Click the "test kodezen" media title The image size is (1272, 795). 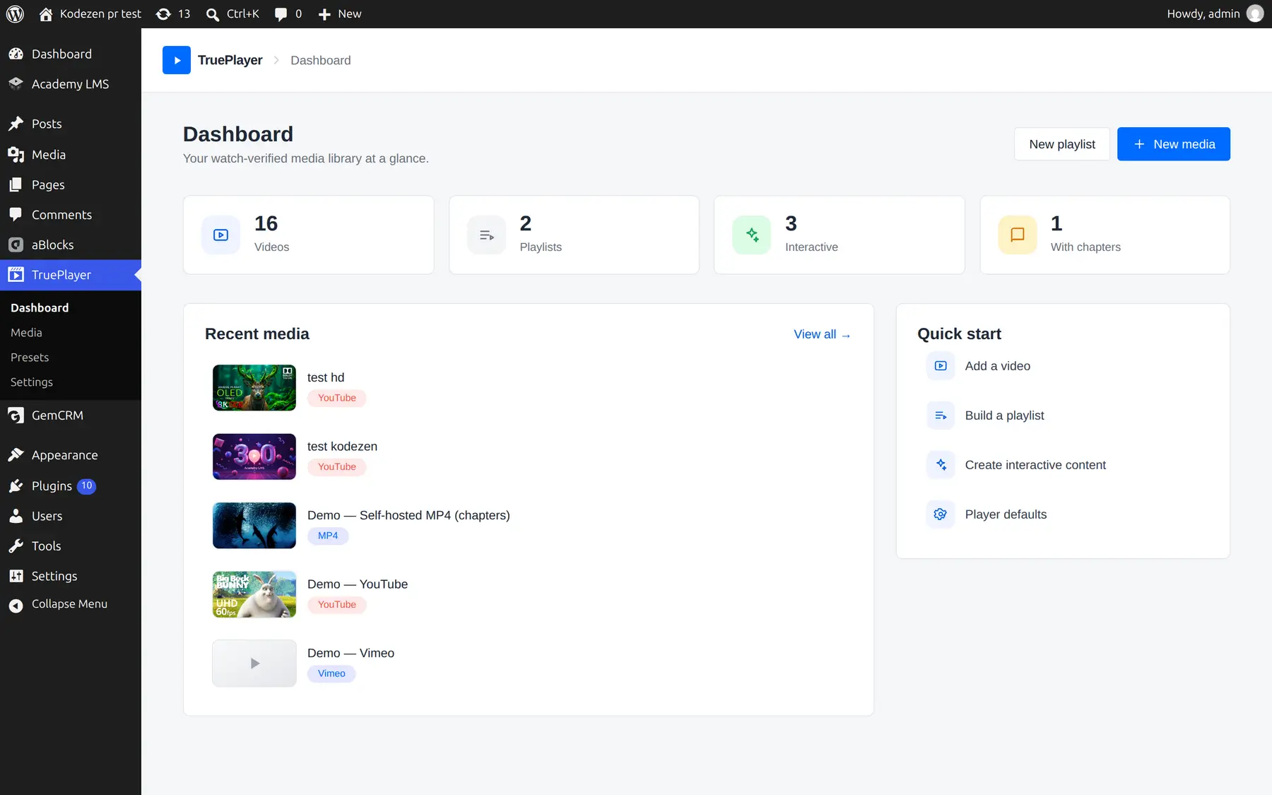[342, 447]
